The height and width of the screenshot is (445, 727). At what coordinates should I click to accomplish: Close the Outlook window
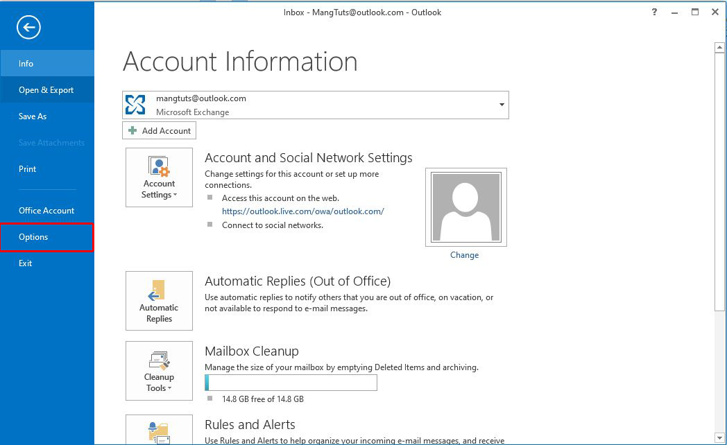[x=715, y=12]
